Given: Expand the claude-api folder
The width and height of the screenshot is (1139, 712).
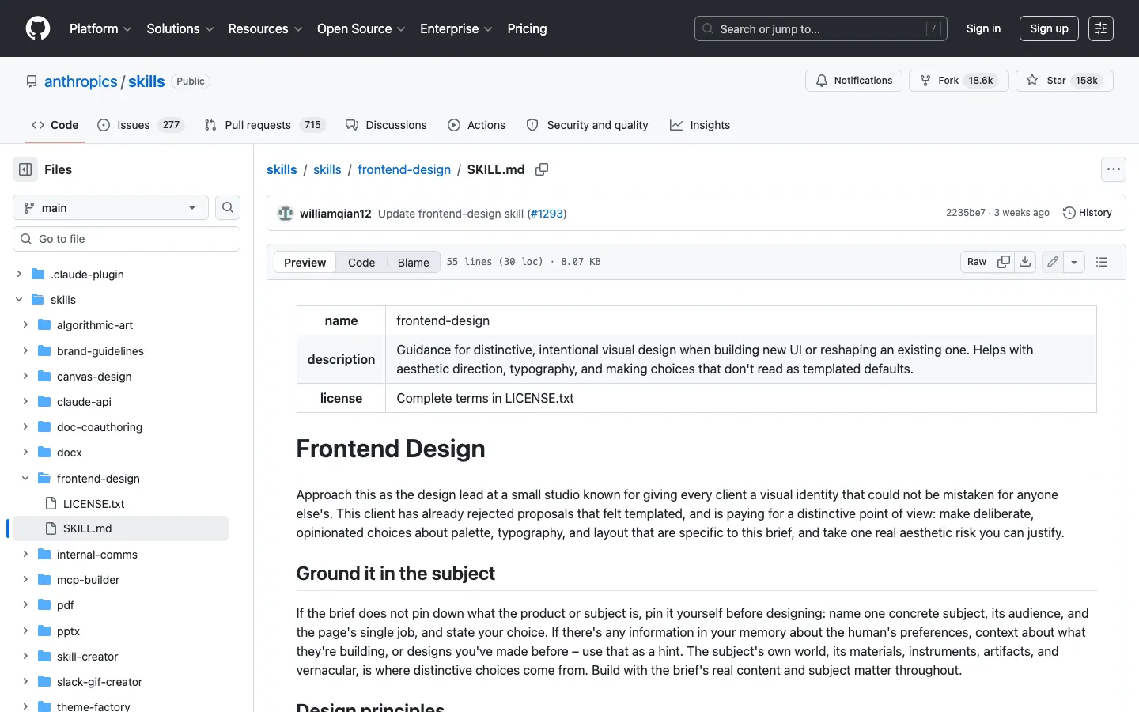Looking at the screenshot, I should coord(25,402).
